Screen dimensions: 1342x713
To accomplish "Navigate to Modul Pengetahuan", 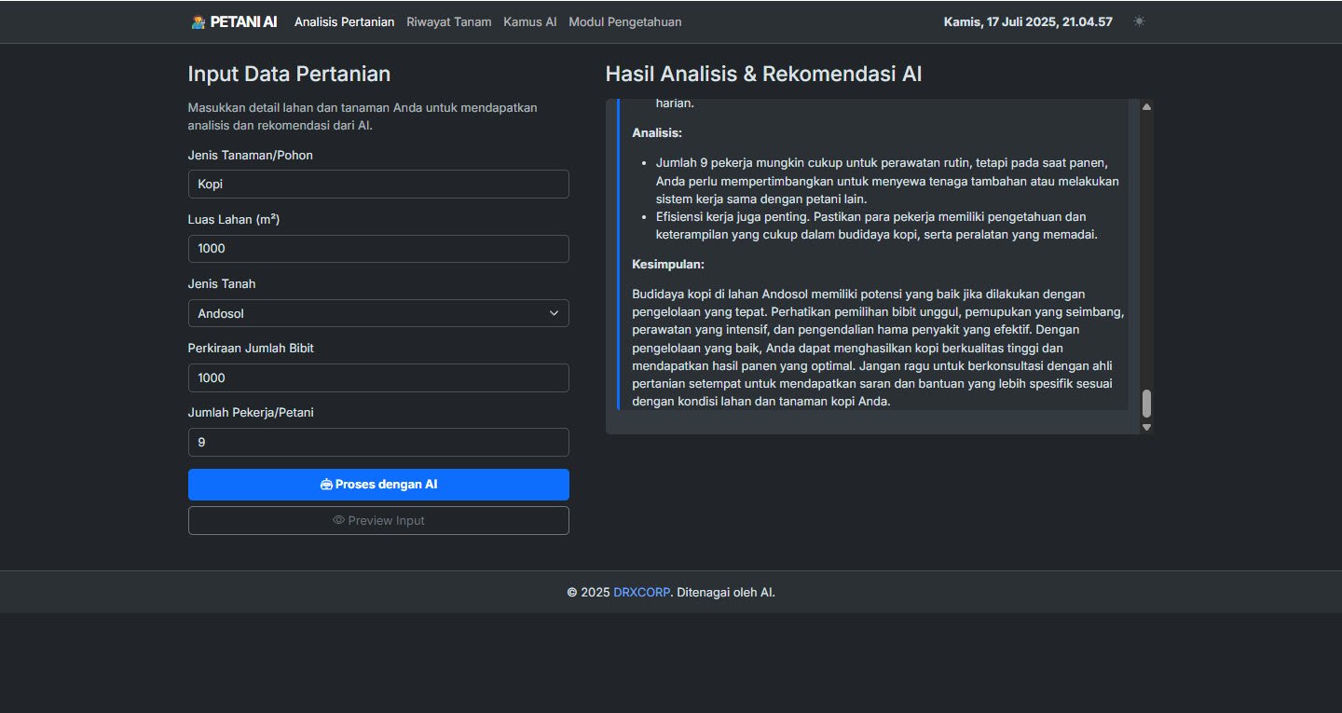I will (x=625, y=21).
